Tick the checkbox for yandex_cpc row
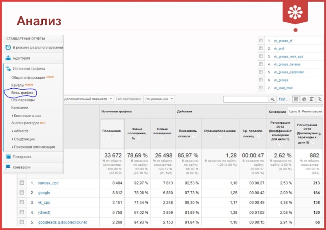This screenshot has width=326, height=230. click(22, 183)
